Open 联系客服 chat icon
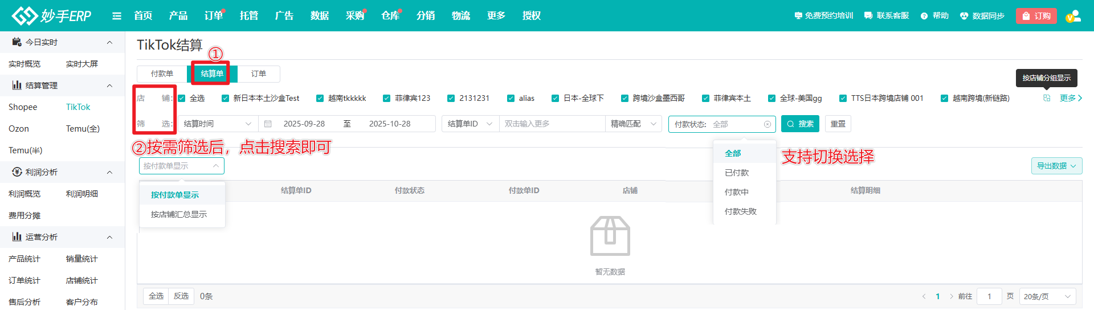 click(868, 16)
